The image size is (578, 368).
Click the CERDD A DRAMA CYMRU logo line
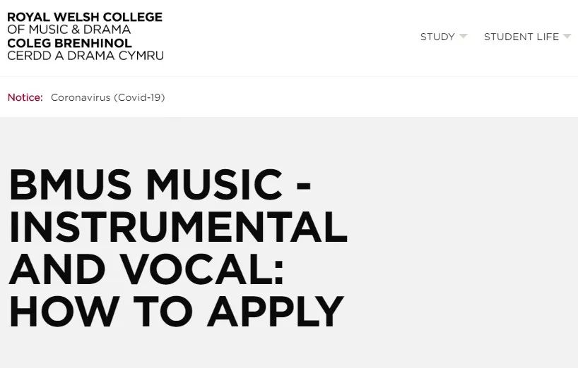pos(85,56)
